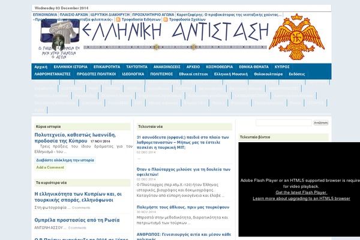Open the Εθνικοί επέτειοι menu item
The image size is (360, 240).
coord(194,74)
